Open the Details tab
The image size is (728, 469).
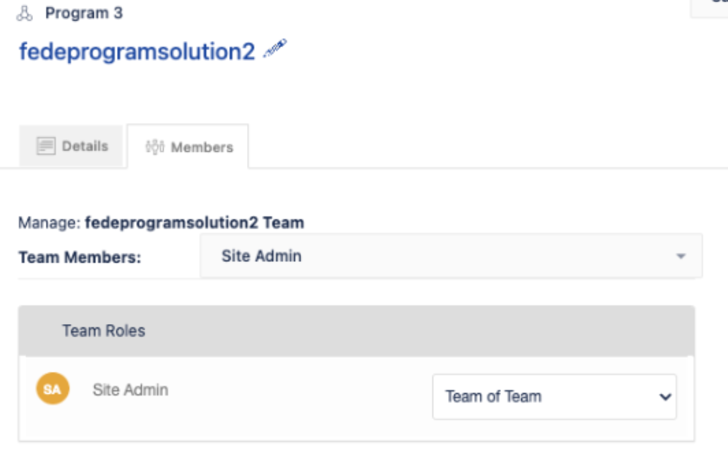(x=71, y=146)
